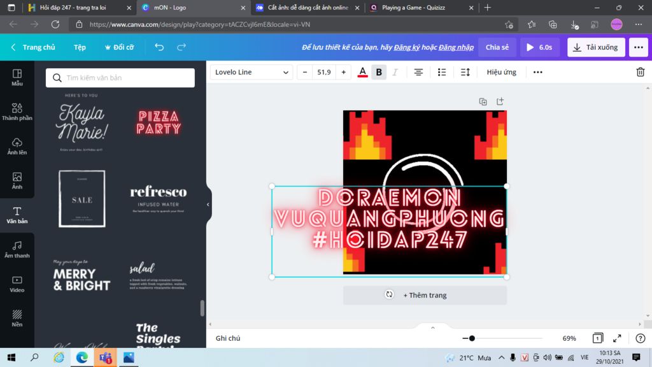Show more text toolbar options

(x=537, y=73)
